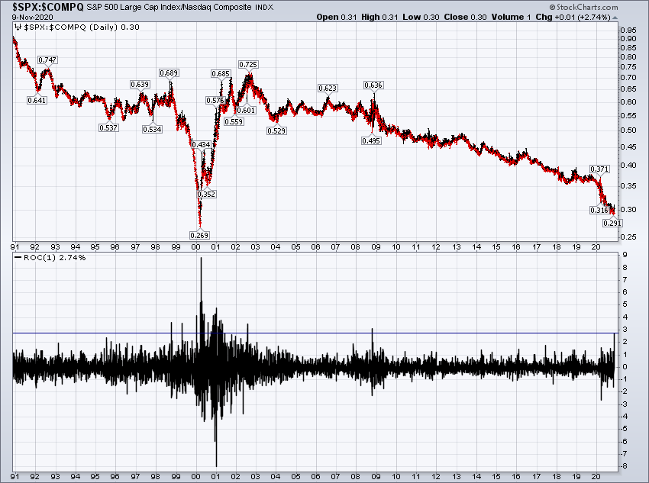Click the candlestick icon beside $SPX:$COMPQ (Daily)
The image size is (649, 483).
coord(18,27)
